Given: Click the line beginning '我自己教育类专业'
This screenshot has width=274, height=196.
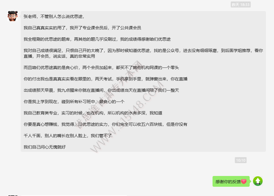Looking at the screenshot, I should point(93,113).
